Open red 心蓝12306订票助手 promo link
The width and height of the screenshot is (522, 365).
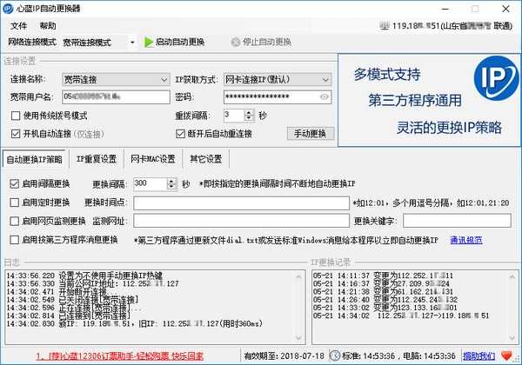(x=120, y=356)
